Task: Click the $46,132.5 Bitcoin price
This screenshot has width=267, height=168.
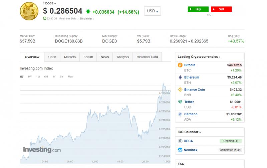Action: 234,65
